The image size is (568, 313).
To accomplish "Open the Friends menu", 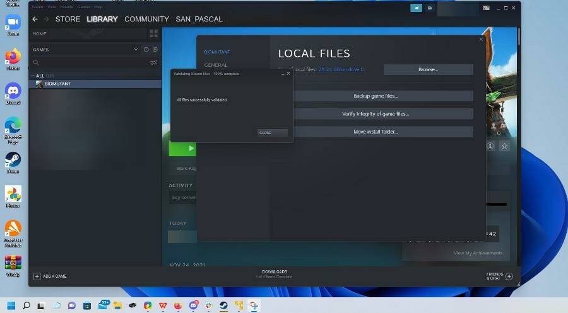I will point(66,7).
